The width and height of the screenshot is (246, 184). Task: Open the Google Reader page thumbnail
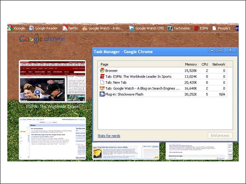[x=52, y=138]
